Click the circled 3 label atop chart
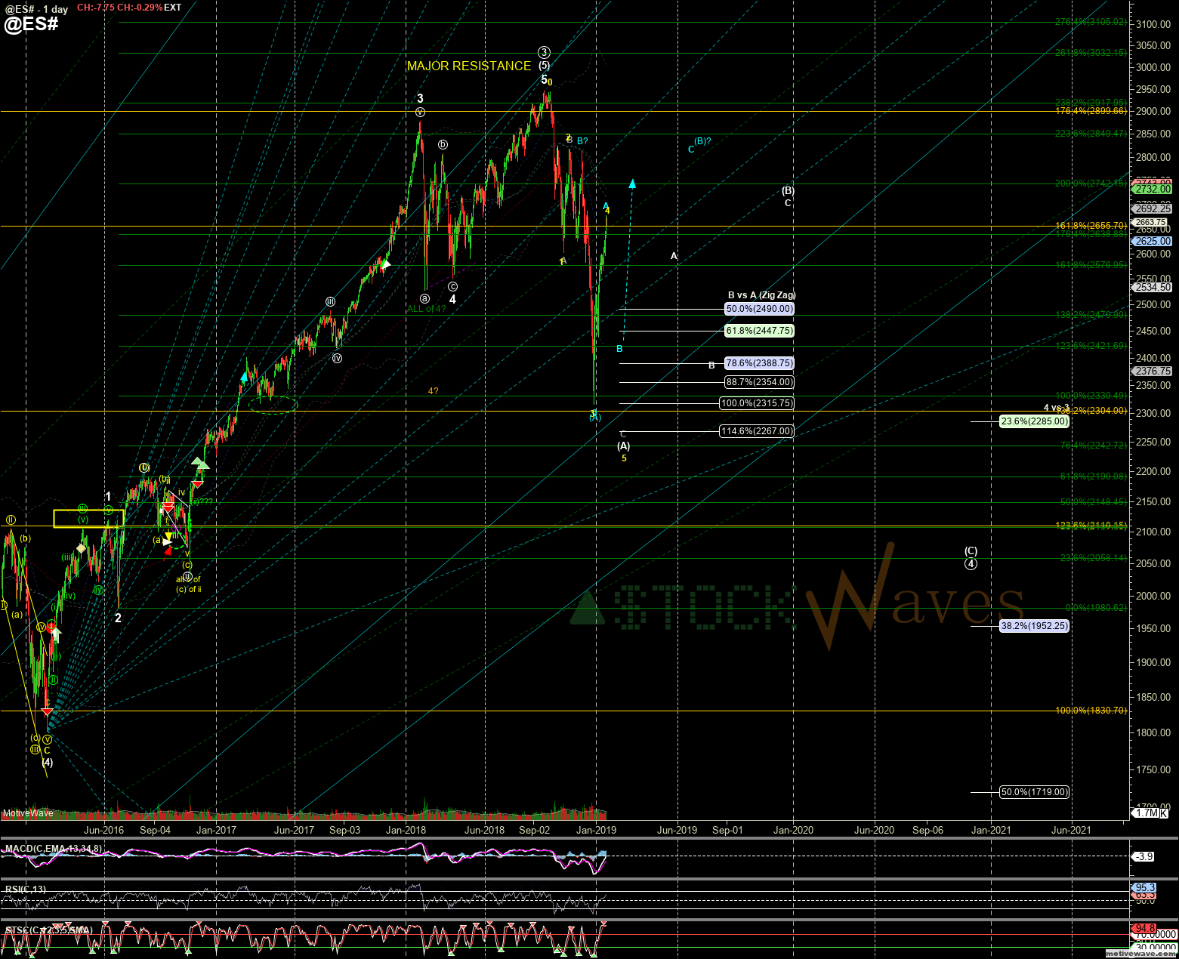Viewport: 1179px width, 959px height. pyautogui.click(x=544, y=52)
